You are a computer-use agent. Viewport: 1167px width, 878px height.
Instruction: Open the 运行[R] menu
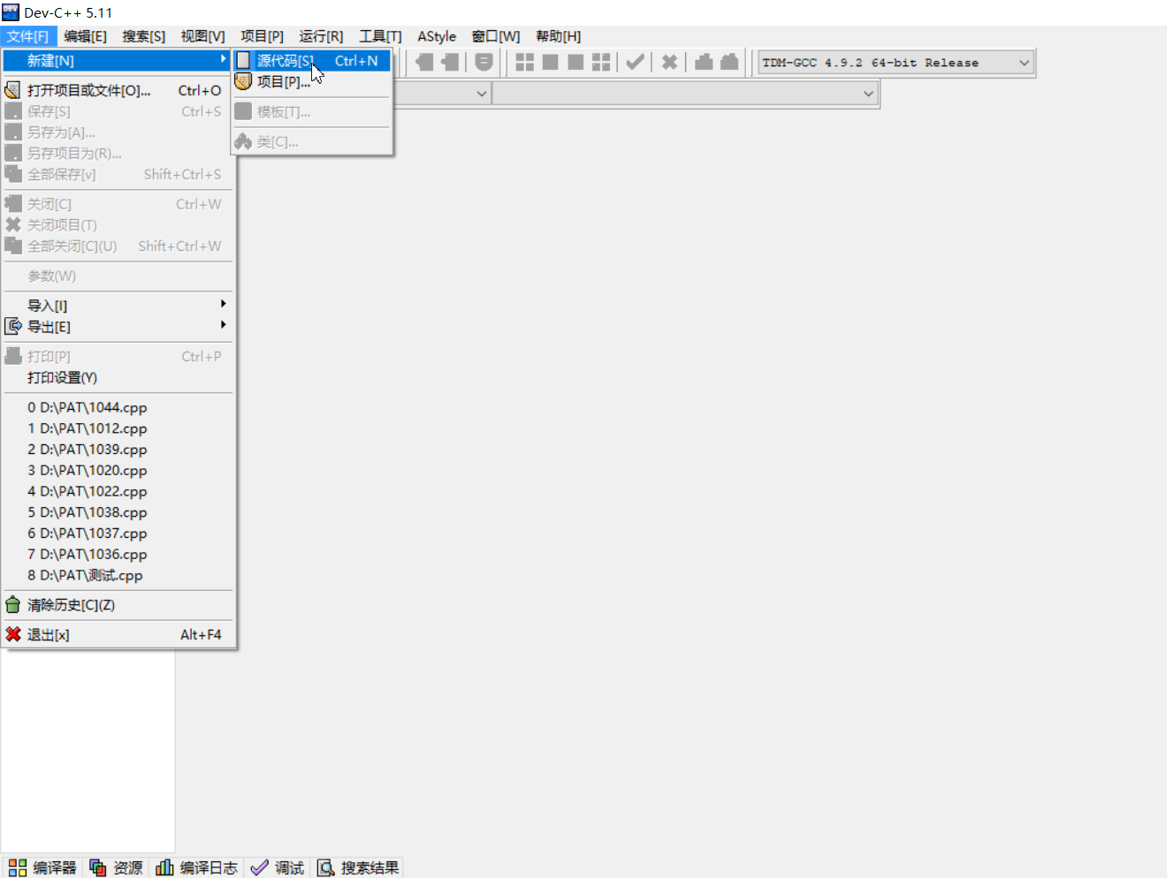click(x=321, y=36)
